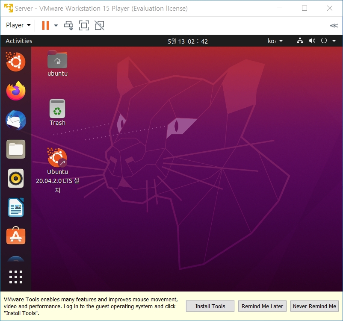Image resolution: width=343 pixels, height=321 pixels.
Task: Pause the virtual machine
Action: pyautogui.click(x=45, y=25)
